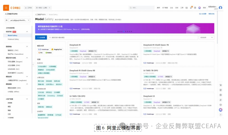Click the purple promotional banner
The width and height of the screenshot is (228, 135).
coord(125,28)
